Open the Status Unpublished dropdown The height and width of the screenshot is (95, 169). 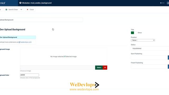150,49
